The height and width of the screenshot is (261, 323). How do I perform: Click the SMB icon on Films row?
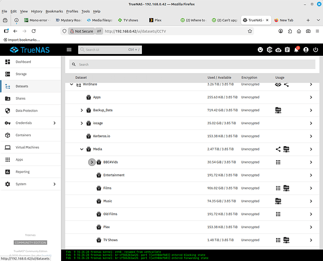coord(286,188)
